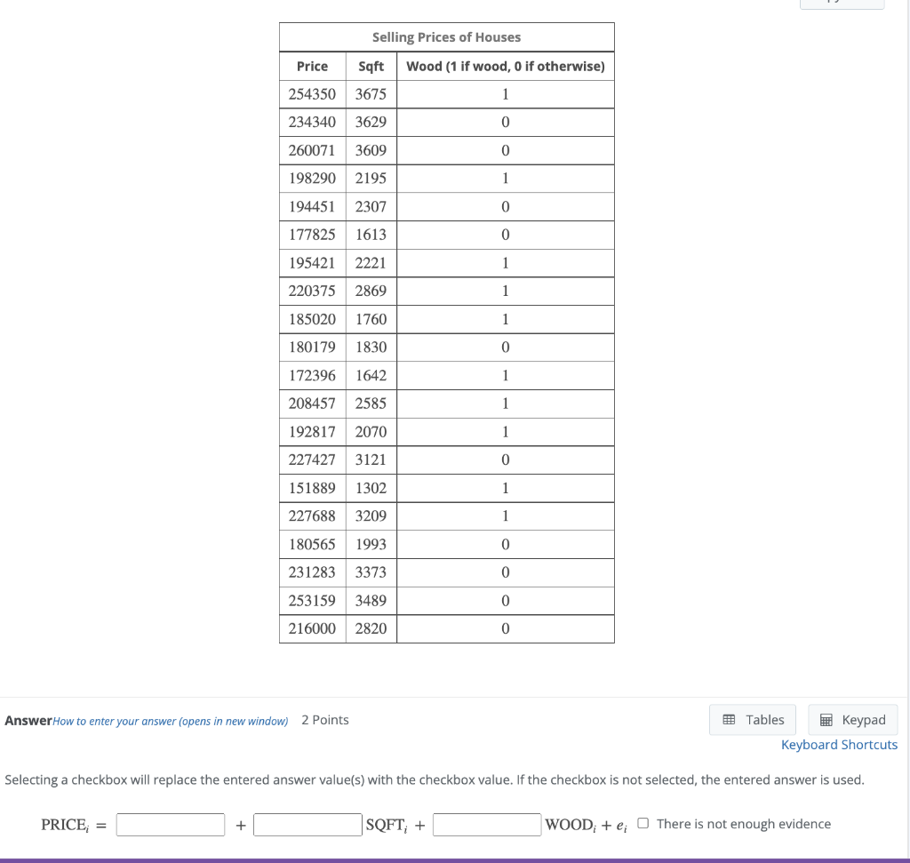Click the coefficient field before SQFT
The width and height of the screenshot is (910, 863).
[307, 824]
